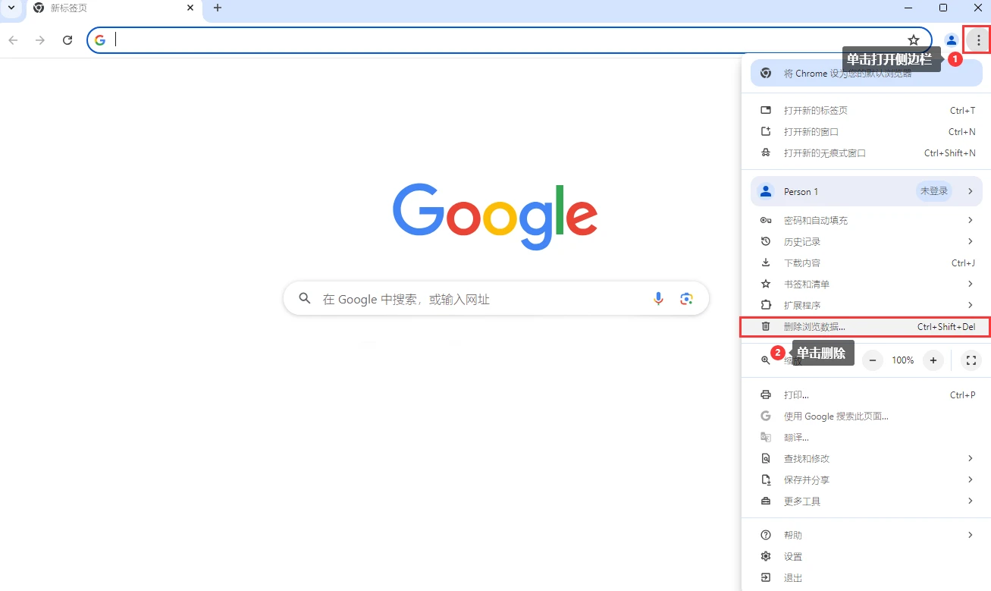This screenshot has width=991, height=591.
Task: Click the magnifier icon in search box
Action: 305,299
